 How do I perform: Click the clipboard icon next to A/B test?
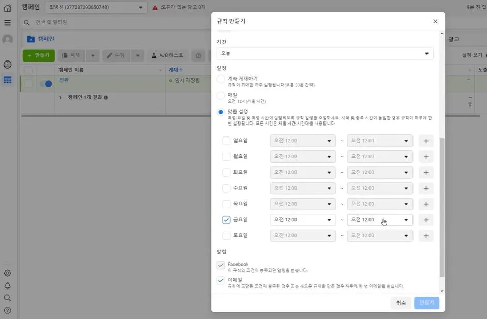click(x=198, y=55)
